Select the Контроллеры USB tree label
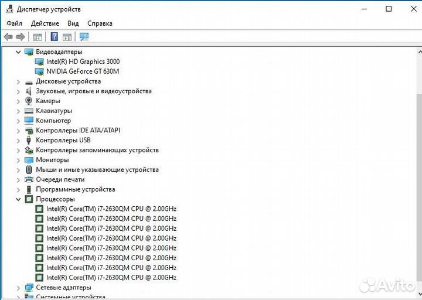This screenshot has width=422, height=300. pos(63,140)
